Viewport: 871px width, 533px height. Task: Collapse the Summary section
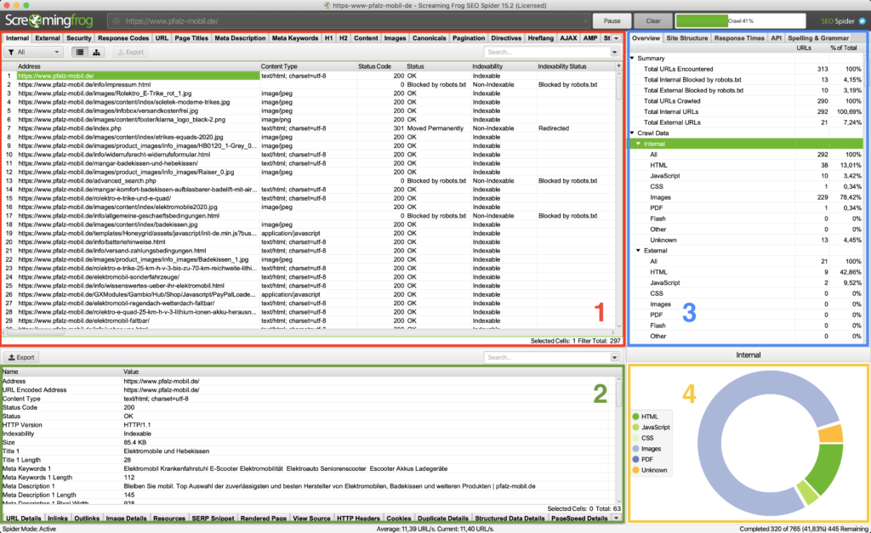[633, 58]
